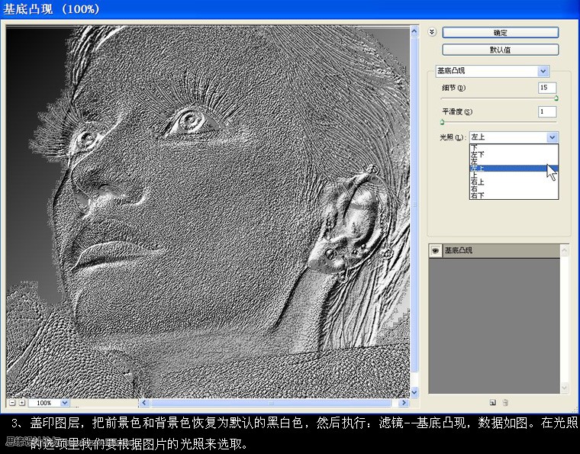Click the 确定 (OK) button

500,33
